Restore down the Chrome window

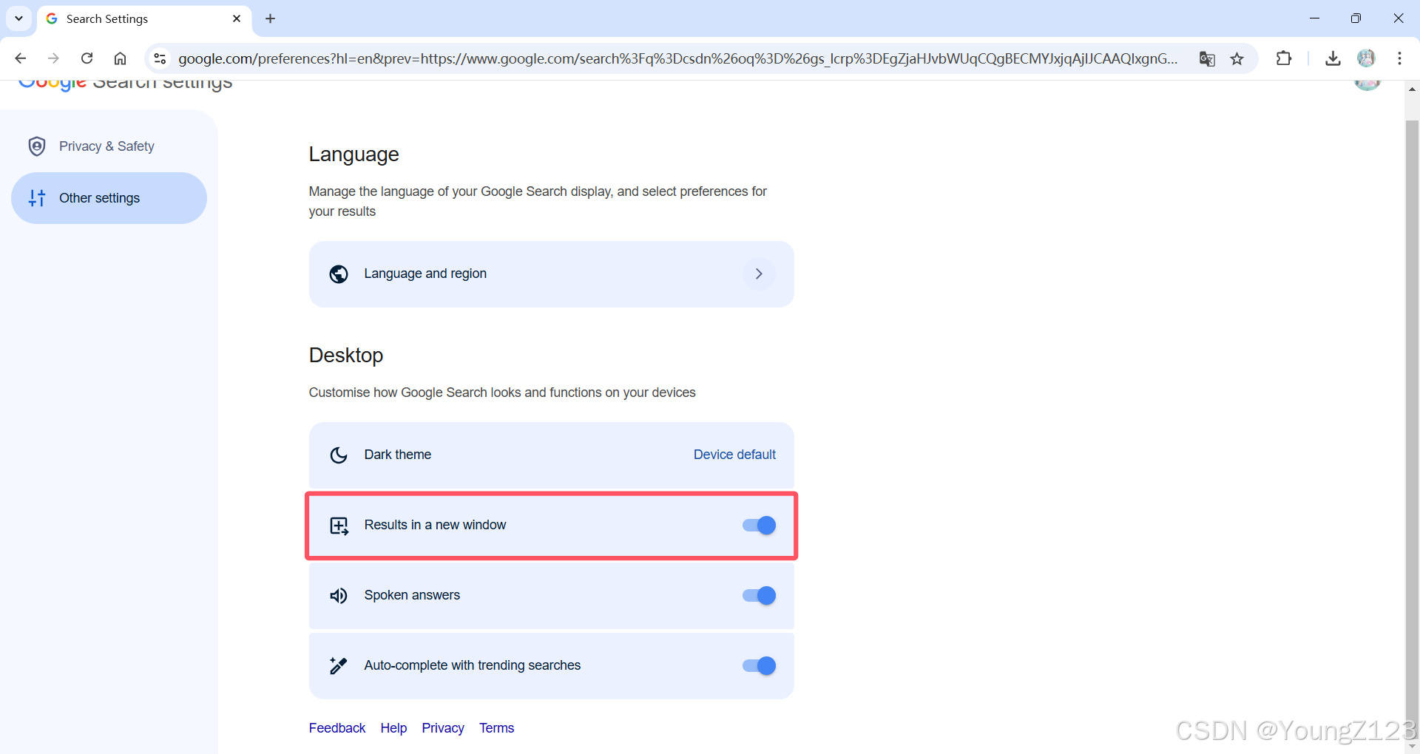(x=1356, y=18)
